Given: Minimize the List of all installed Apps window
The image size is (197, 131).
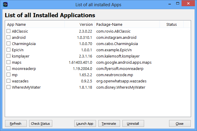Looking at the screenshot, I should click(x=170, y=4).
